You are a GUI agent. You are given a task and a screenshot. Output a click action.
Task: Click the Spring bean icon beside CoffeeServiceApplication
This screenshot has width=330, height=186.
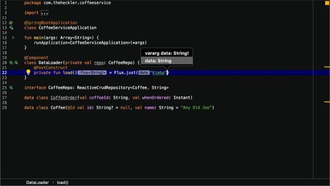[11, 27]
